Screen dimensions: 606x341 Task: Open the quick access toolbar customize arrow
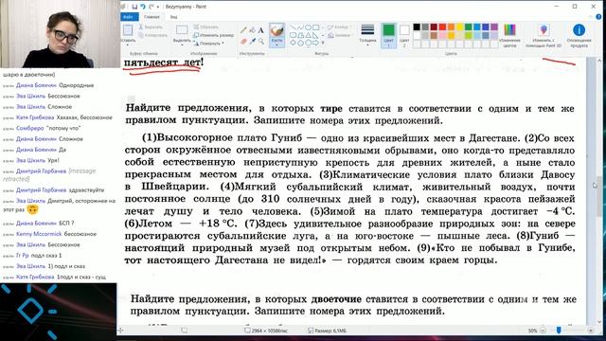click(x=158, y=7)
